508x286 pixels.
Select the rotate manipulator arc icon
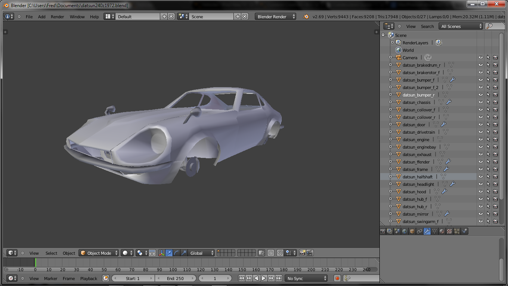(177, 253)
